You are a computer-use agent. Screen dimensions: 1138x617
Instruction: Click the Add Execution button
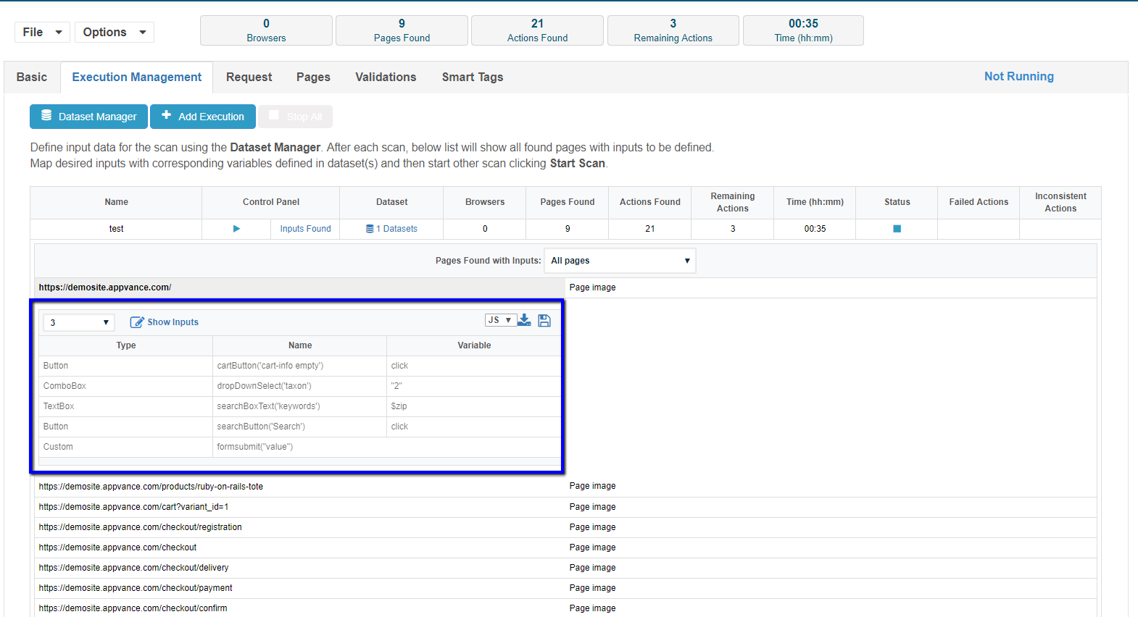tap(203, 117)
